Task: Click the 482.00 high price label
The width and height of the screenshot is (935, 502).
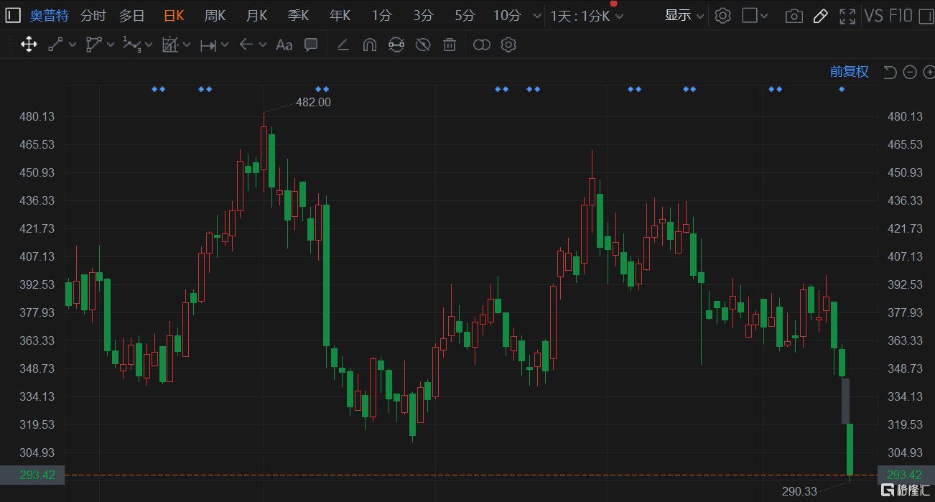Action: coord(313,103)
